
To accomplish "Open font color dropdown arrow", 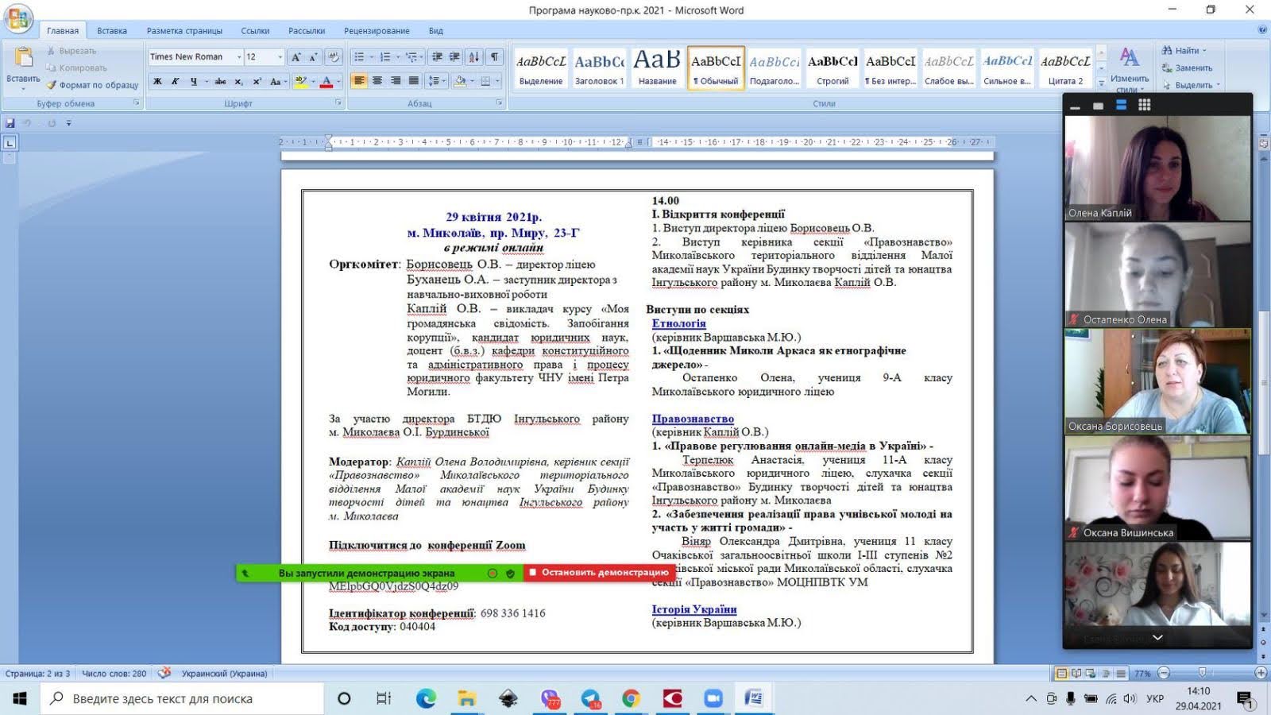I will [338, 81].
